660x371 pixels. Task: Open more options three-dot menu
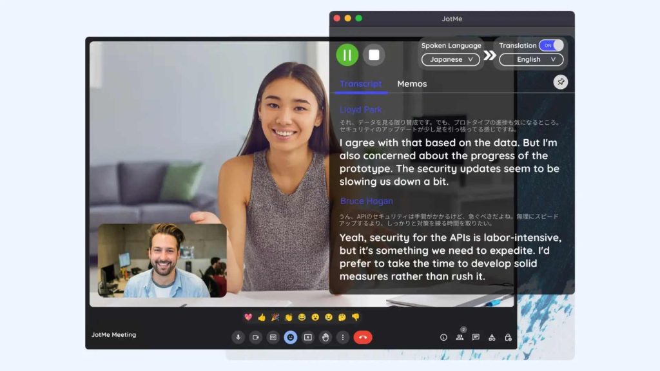pos(343,338)
